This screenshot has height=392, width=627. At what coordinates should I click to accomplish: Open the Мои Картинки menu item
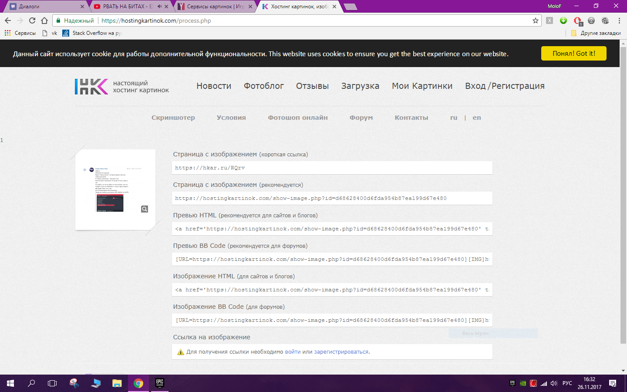tap(422, 86)
